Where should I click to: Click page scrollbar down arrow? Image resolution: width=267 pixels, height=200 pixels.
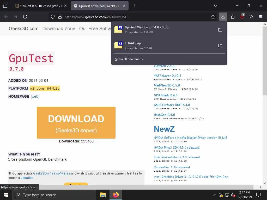point(265,183)
